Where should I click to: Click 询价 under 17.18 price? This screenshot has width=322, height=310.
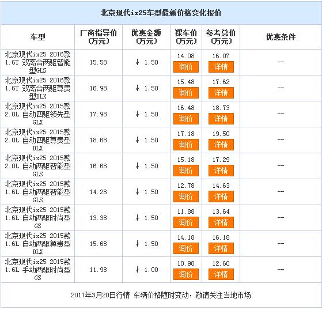pos(186,145)
